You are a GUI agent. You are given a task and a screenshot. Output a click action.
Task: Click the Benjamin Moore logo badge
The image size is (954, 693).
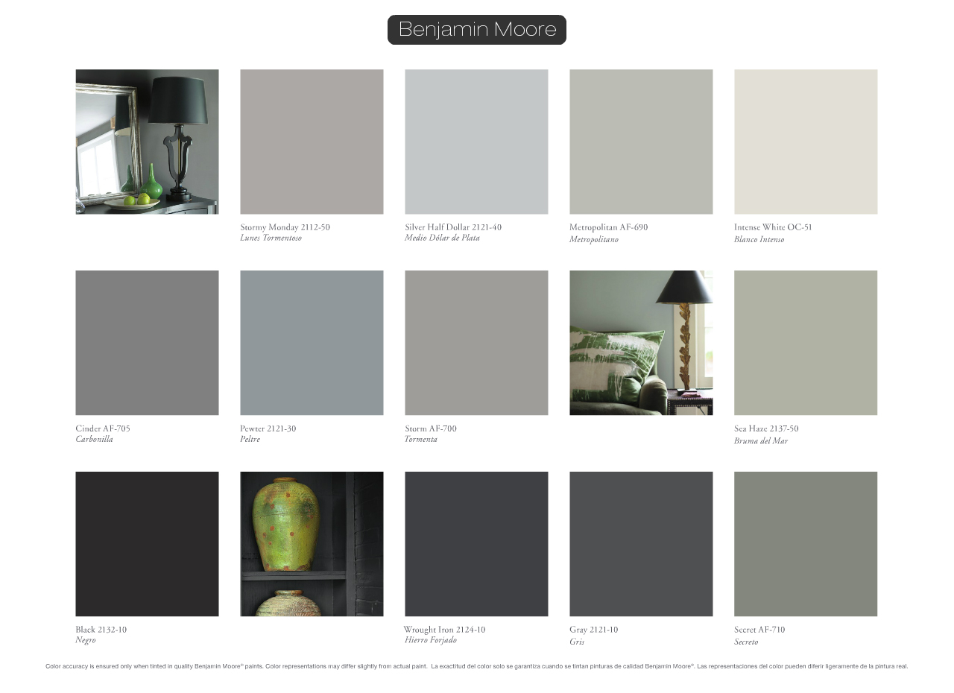477,30
